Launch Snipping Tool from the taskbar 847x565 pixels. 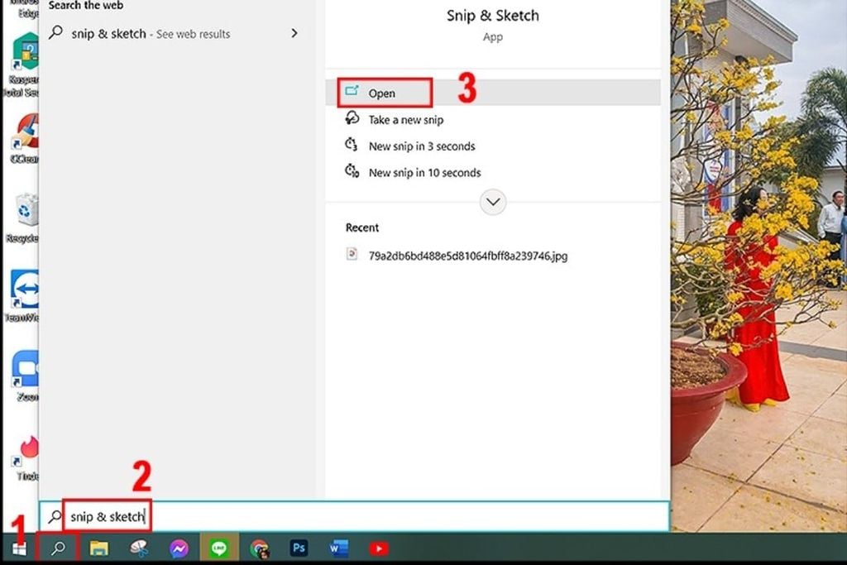(139, 548)
